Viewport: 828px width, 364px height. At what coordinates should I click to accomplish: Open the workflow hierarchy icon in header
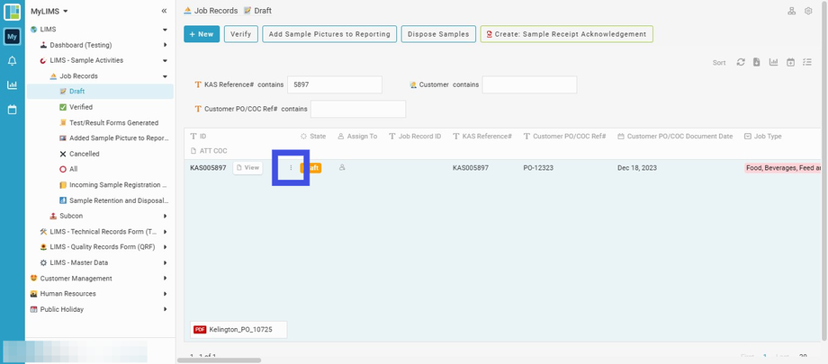tap(792, 11)
